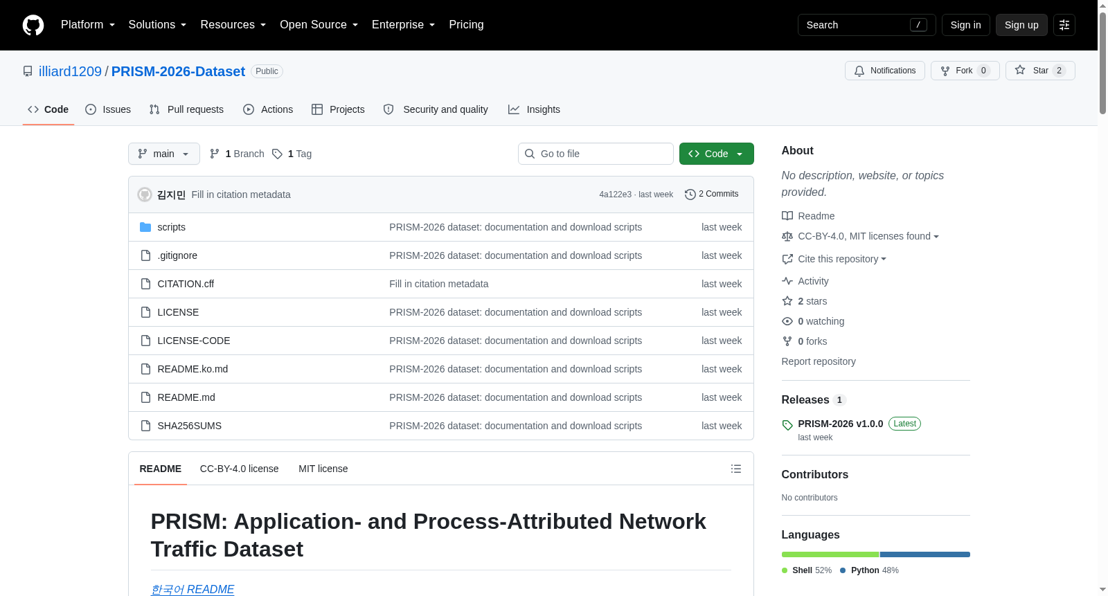Viewport: 1108px width, 596px height.
Task: Click the CITATION.cff file icon
Action: point(145,284)
